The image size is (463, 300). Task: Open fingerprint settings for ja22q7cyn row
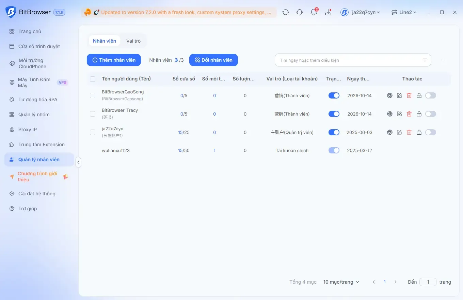[390, 132]
